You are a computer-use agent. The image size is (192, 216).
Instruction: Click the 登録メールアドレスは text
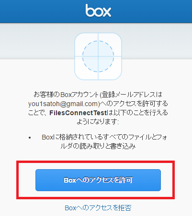coord(132,95)
